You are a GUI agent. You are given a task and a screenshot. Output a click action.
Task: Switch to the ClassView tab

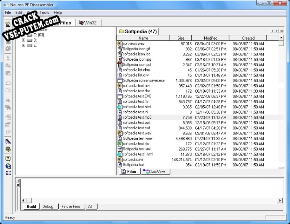click(155, 172)
